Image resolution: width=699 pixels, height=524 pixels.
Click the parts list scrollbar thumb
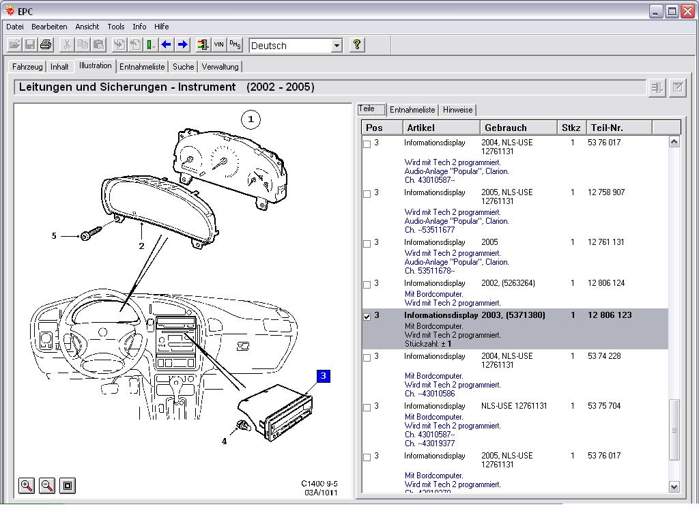[x=674, y=430]
